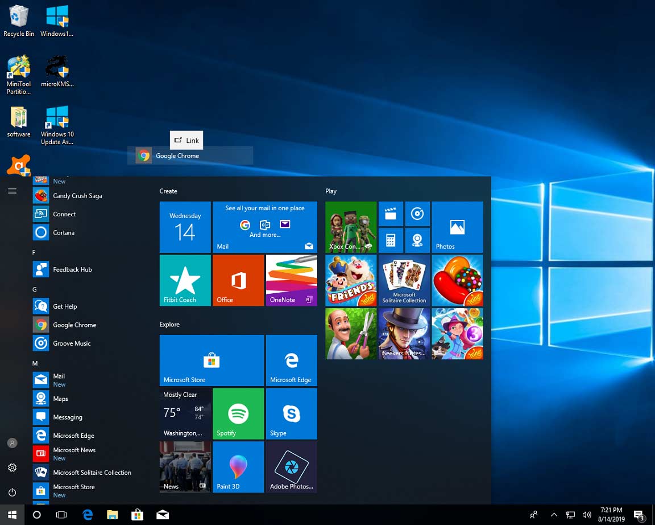Screen dimensions: 655x525
Task: Launch Connect from the app list
Action: click(90, 214)
